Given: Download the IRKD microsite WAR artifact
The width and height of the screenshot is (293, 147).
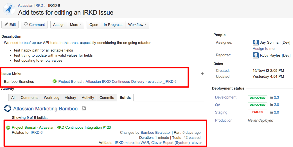Looking at the screenshot, I should tap(132, 143).
